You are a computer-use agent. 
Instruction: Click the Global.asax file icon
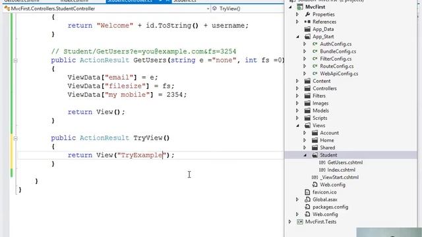(307, 199)
